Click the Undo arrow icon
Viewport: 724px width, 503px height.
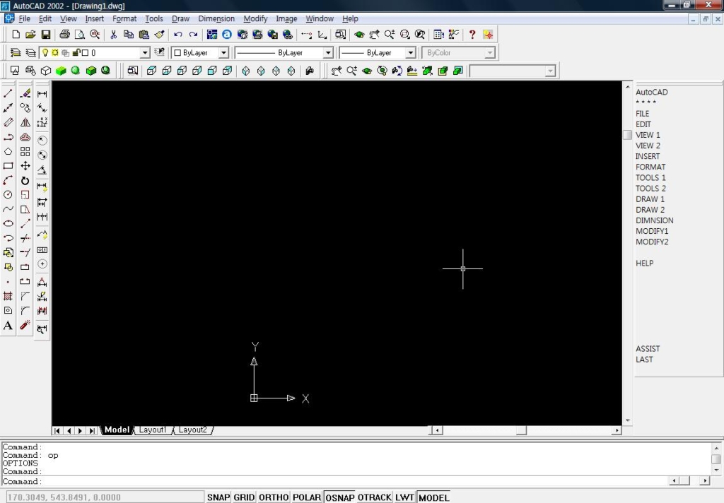point(178,35)
